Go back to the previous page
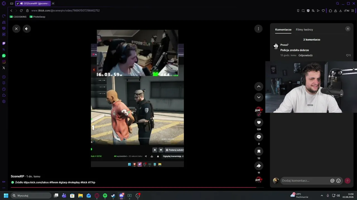 11,11
